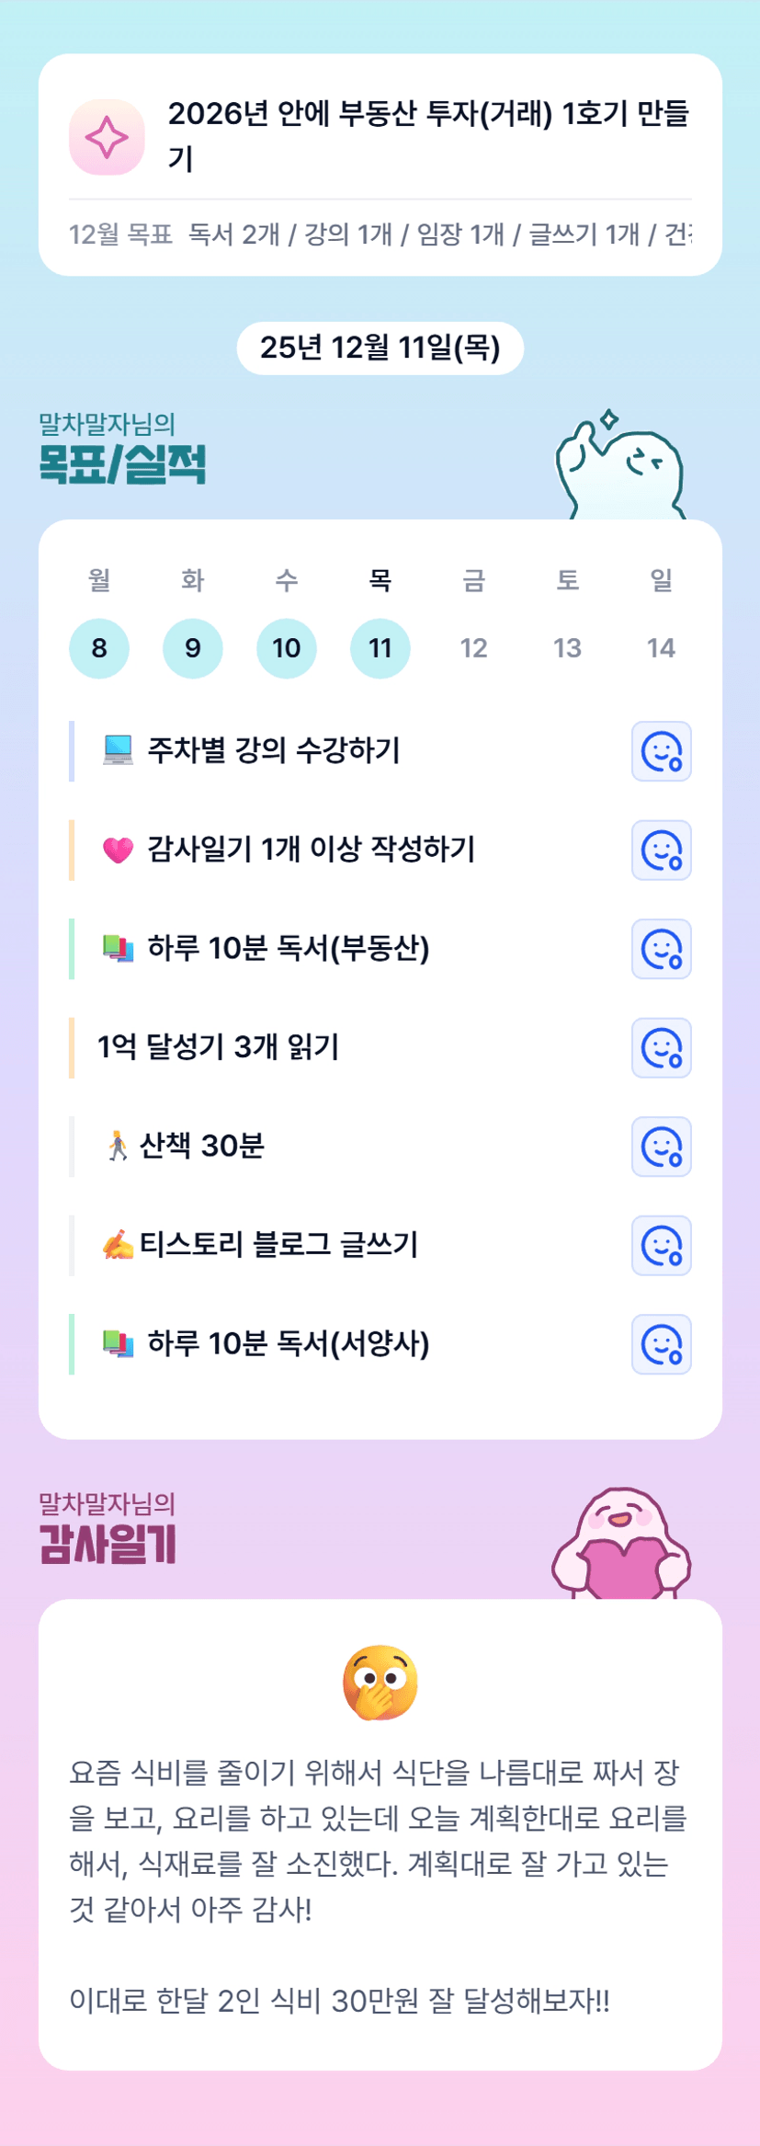Select Wednesday the 10th date circle
The width and height of the screenshot is (760, 2146).
(x=287, y=648)
